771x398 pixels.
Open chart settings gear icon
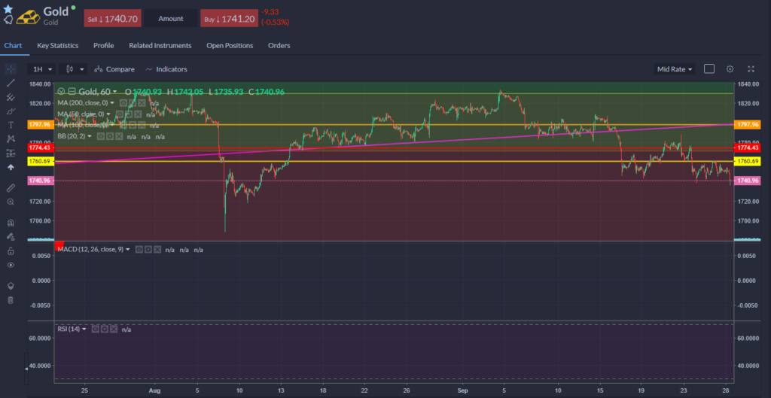tap(730, 68)
